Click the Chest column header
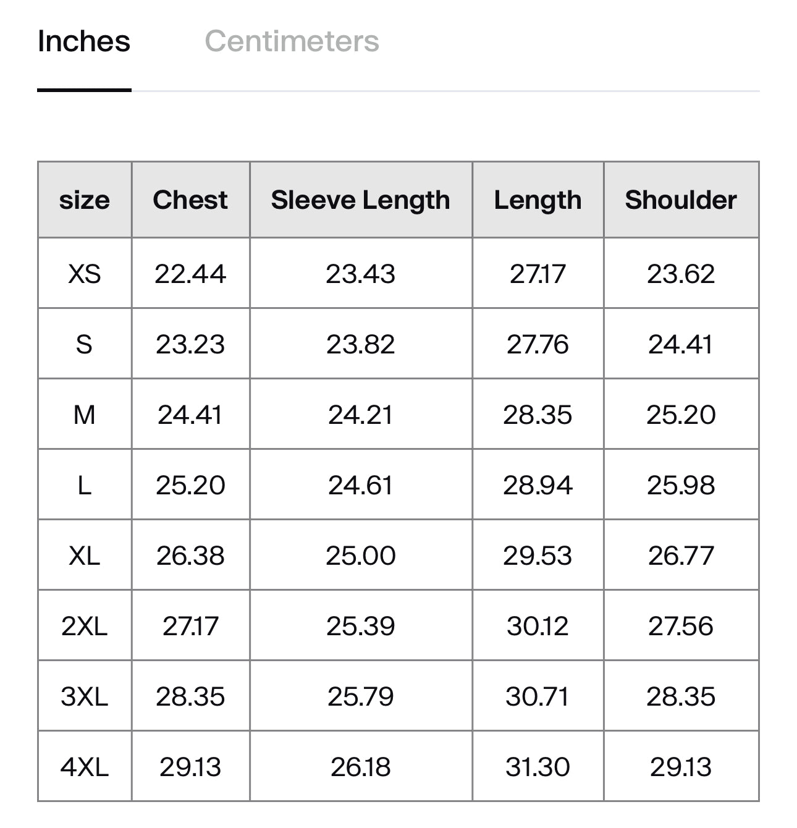This screenshot has height=828, width=797. coord(190,200)
